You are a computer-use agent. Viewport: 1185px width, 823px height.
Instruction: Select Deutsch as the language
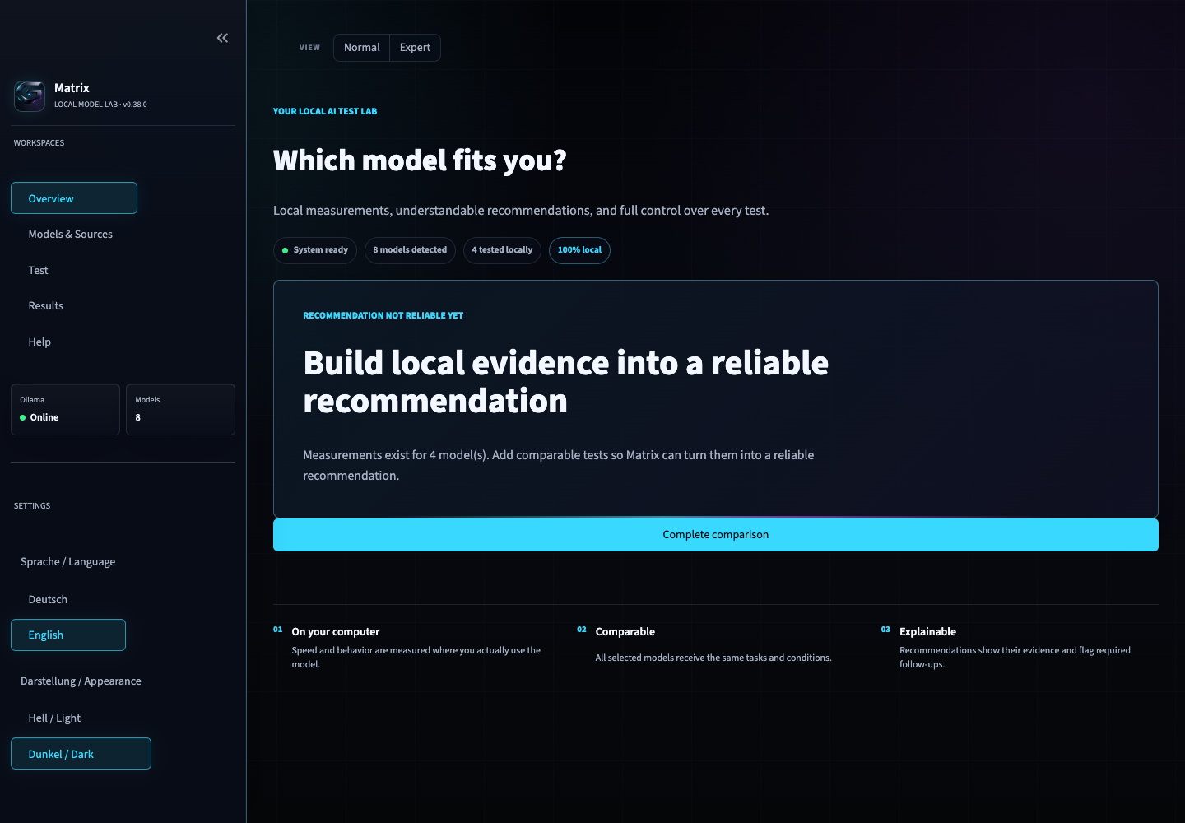48,600
